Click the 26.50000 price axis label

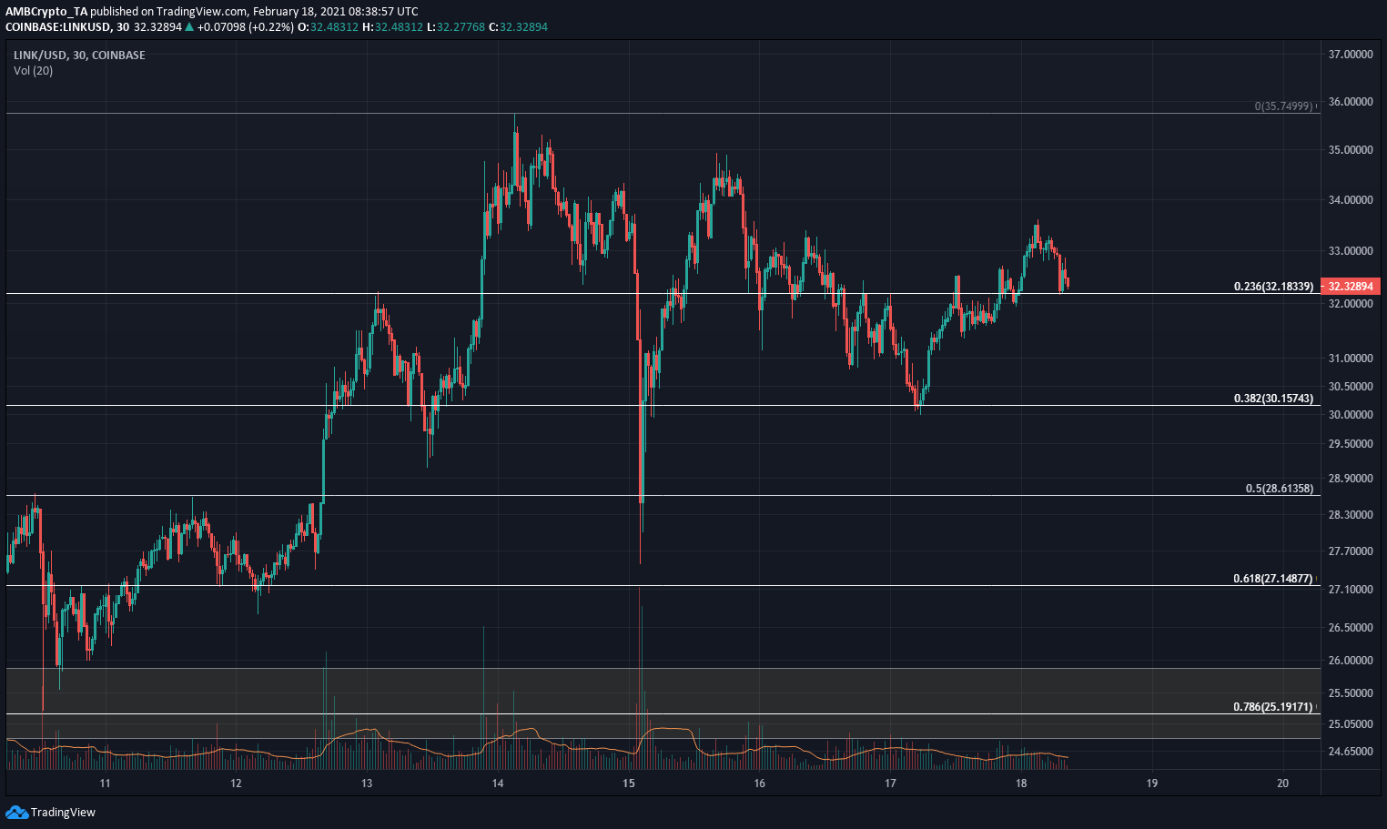(1351, 628)
